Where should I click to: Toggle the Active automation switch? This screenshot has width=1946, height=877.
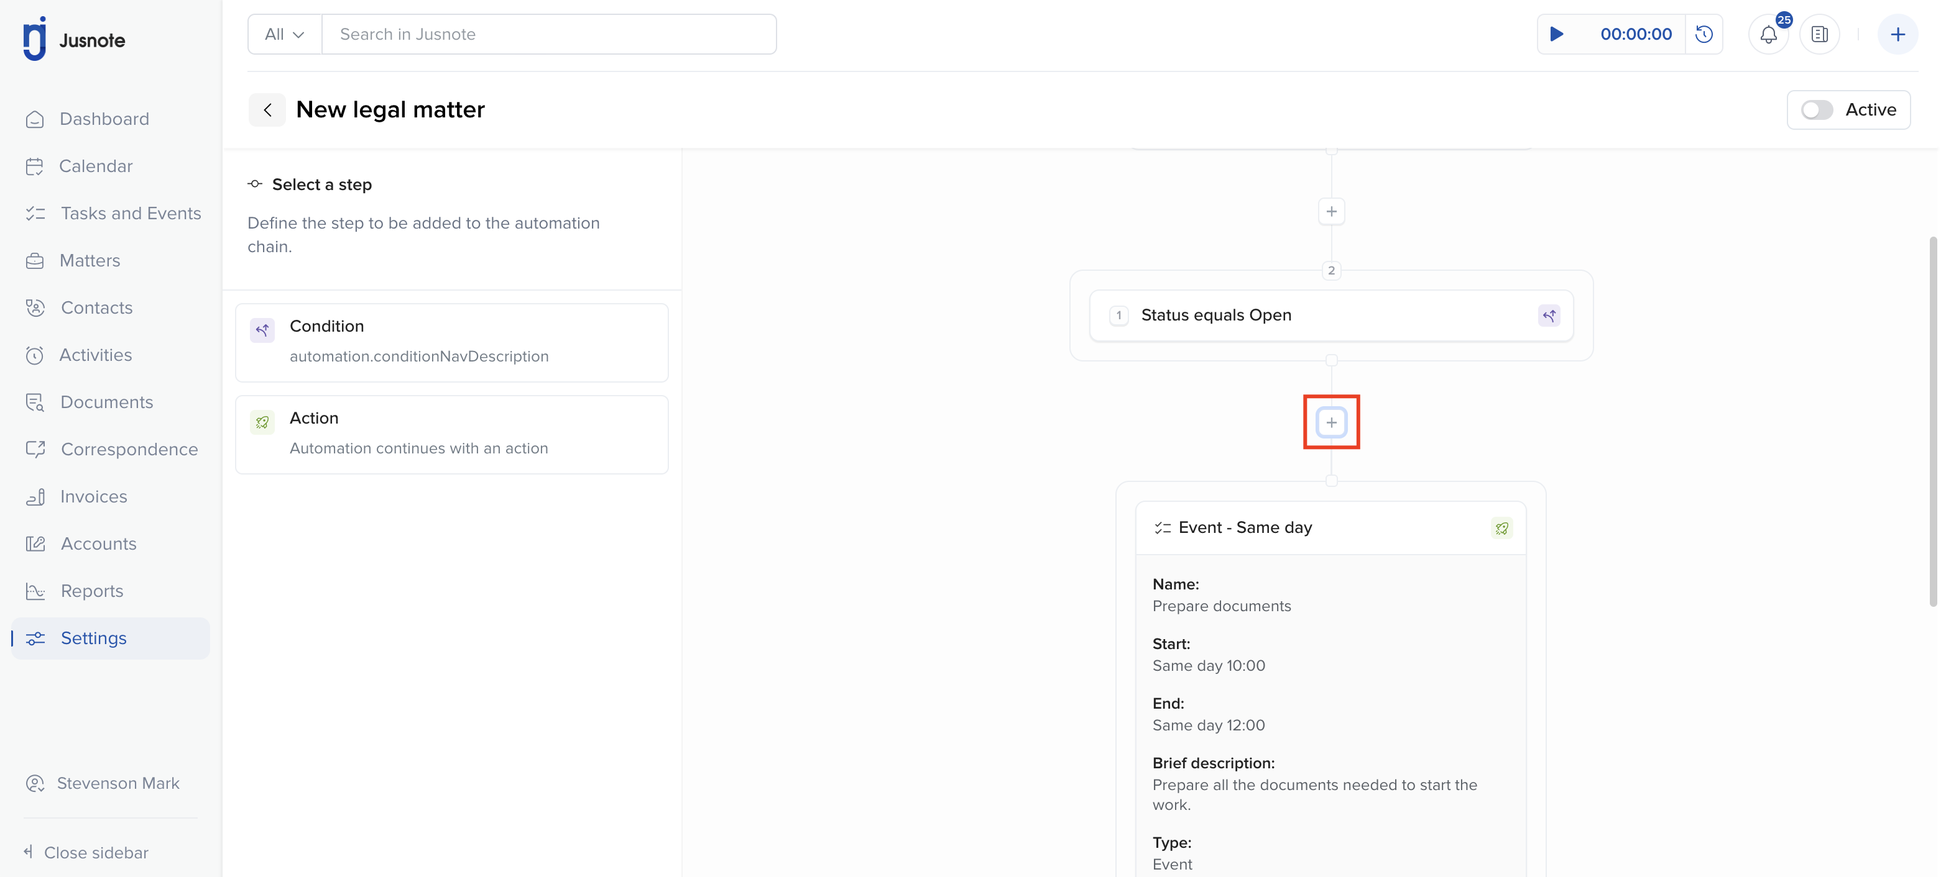(x=1817, y=110)
